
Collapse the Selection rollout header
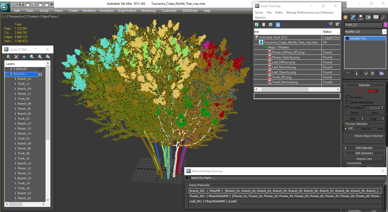[364, 85]
